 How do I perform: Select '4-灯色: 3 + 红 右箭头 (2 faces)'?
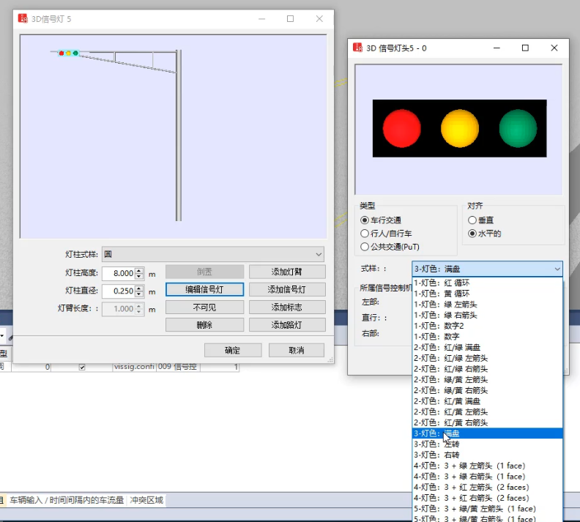point(487,498)
